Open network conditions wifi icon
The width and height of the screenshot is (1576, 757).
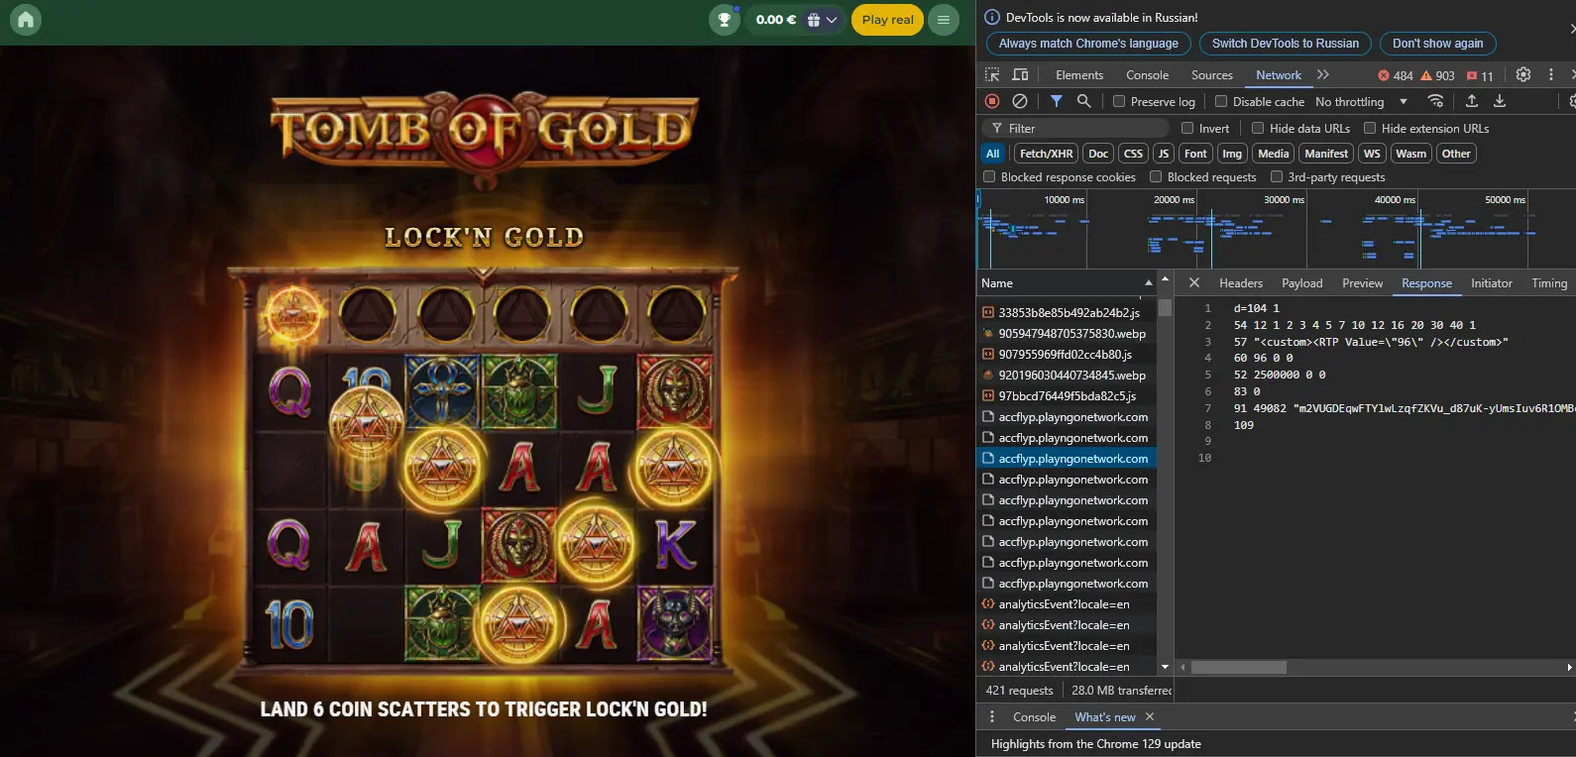click(x=1435, y=101)
